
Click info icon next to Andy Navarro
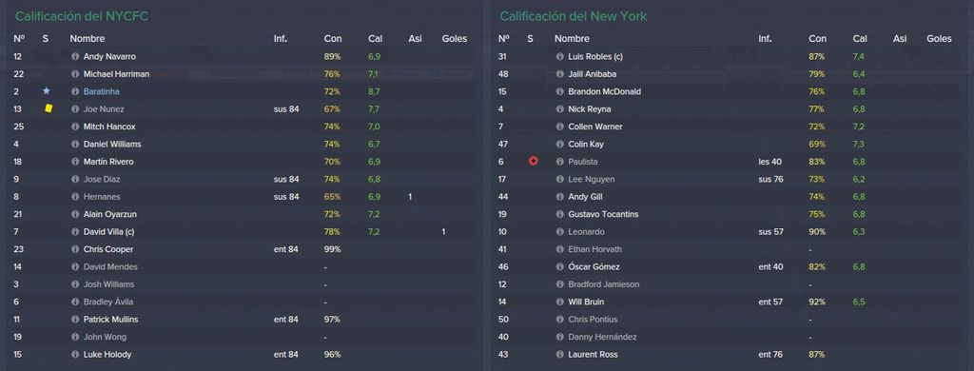[x=75, y=56]
